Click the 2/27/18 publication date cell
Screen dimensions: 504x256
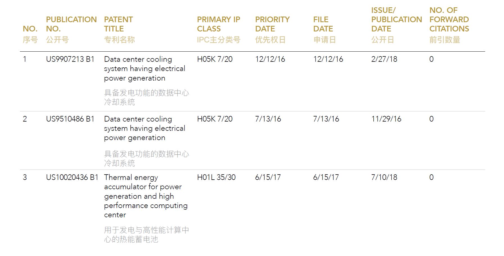click(x=384, y=59)
